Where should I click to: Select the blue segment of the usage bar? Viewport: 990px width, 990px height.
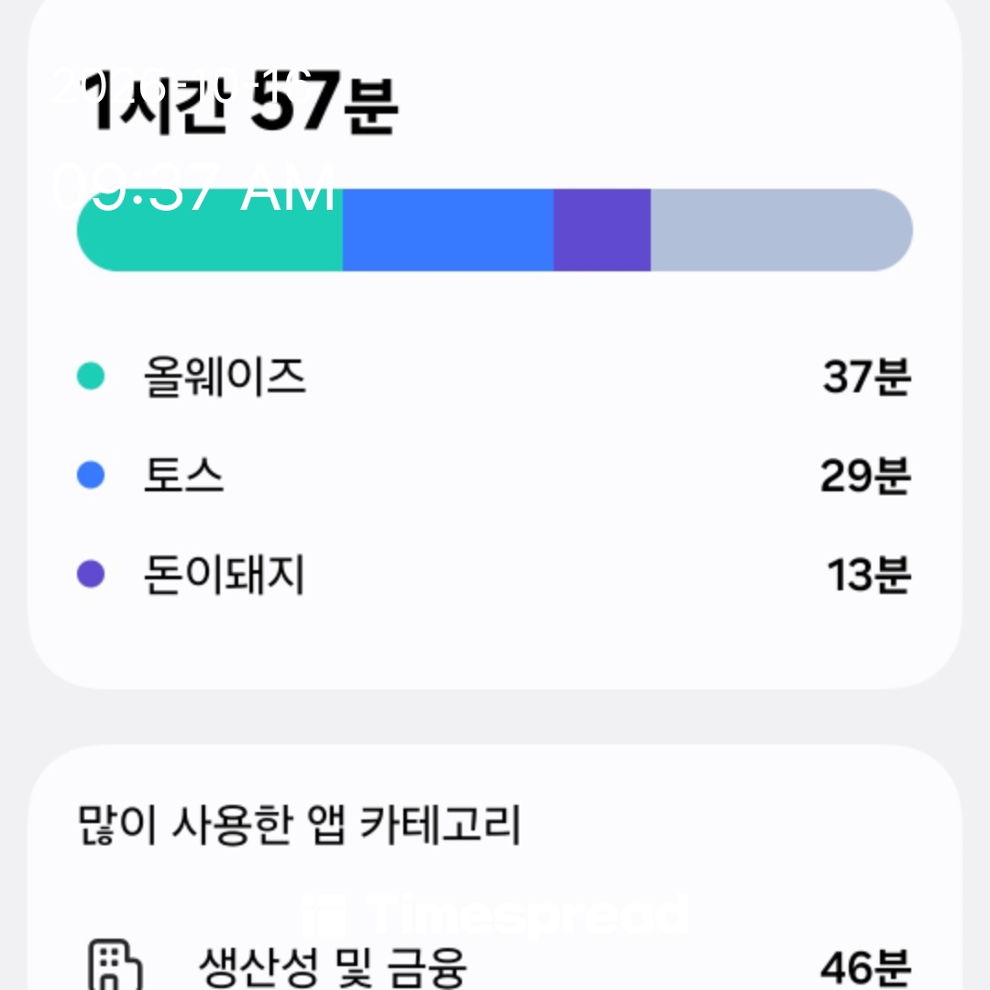coord(448,230)
